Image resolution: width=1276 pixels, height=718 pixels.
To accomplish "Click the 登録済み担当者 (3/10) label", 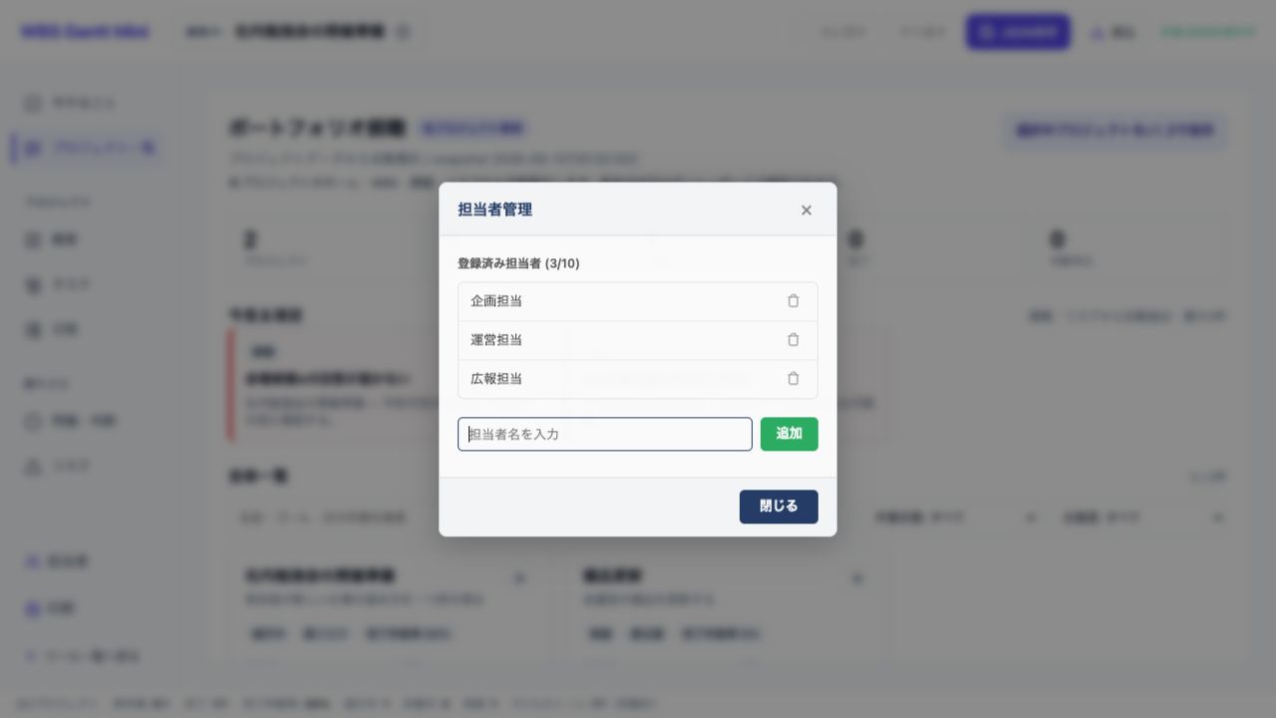I will point(518,263).
